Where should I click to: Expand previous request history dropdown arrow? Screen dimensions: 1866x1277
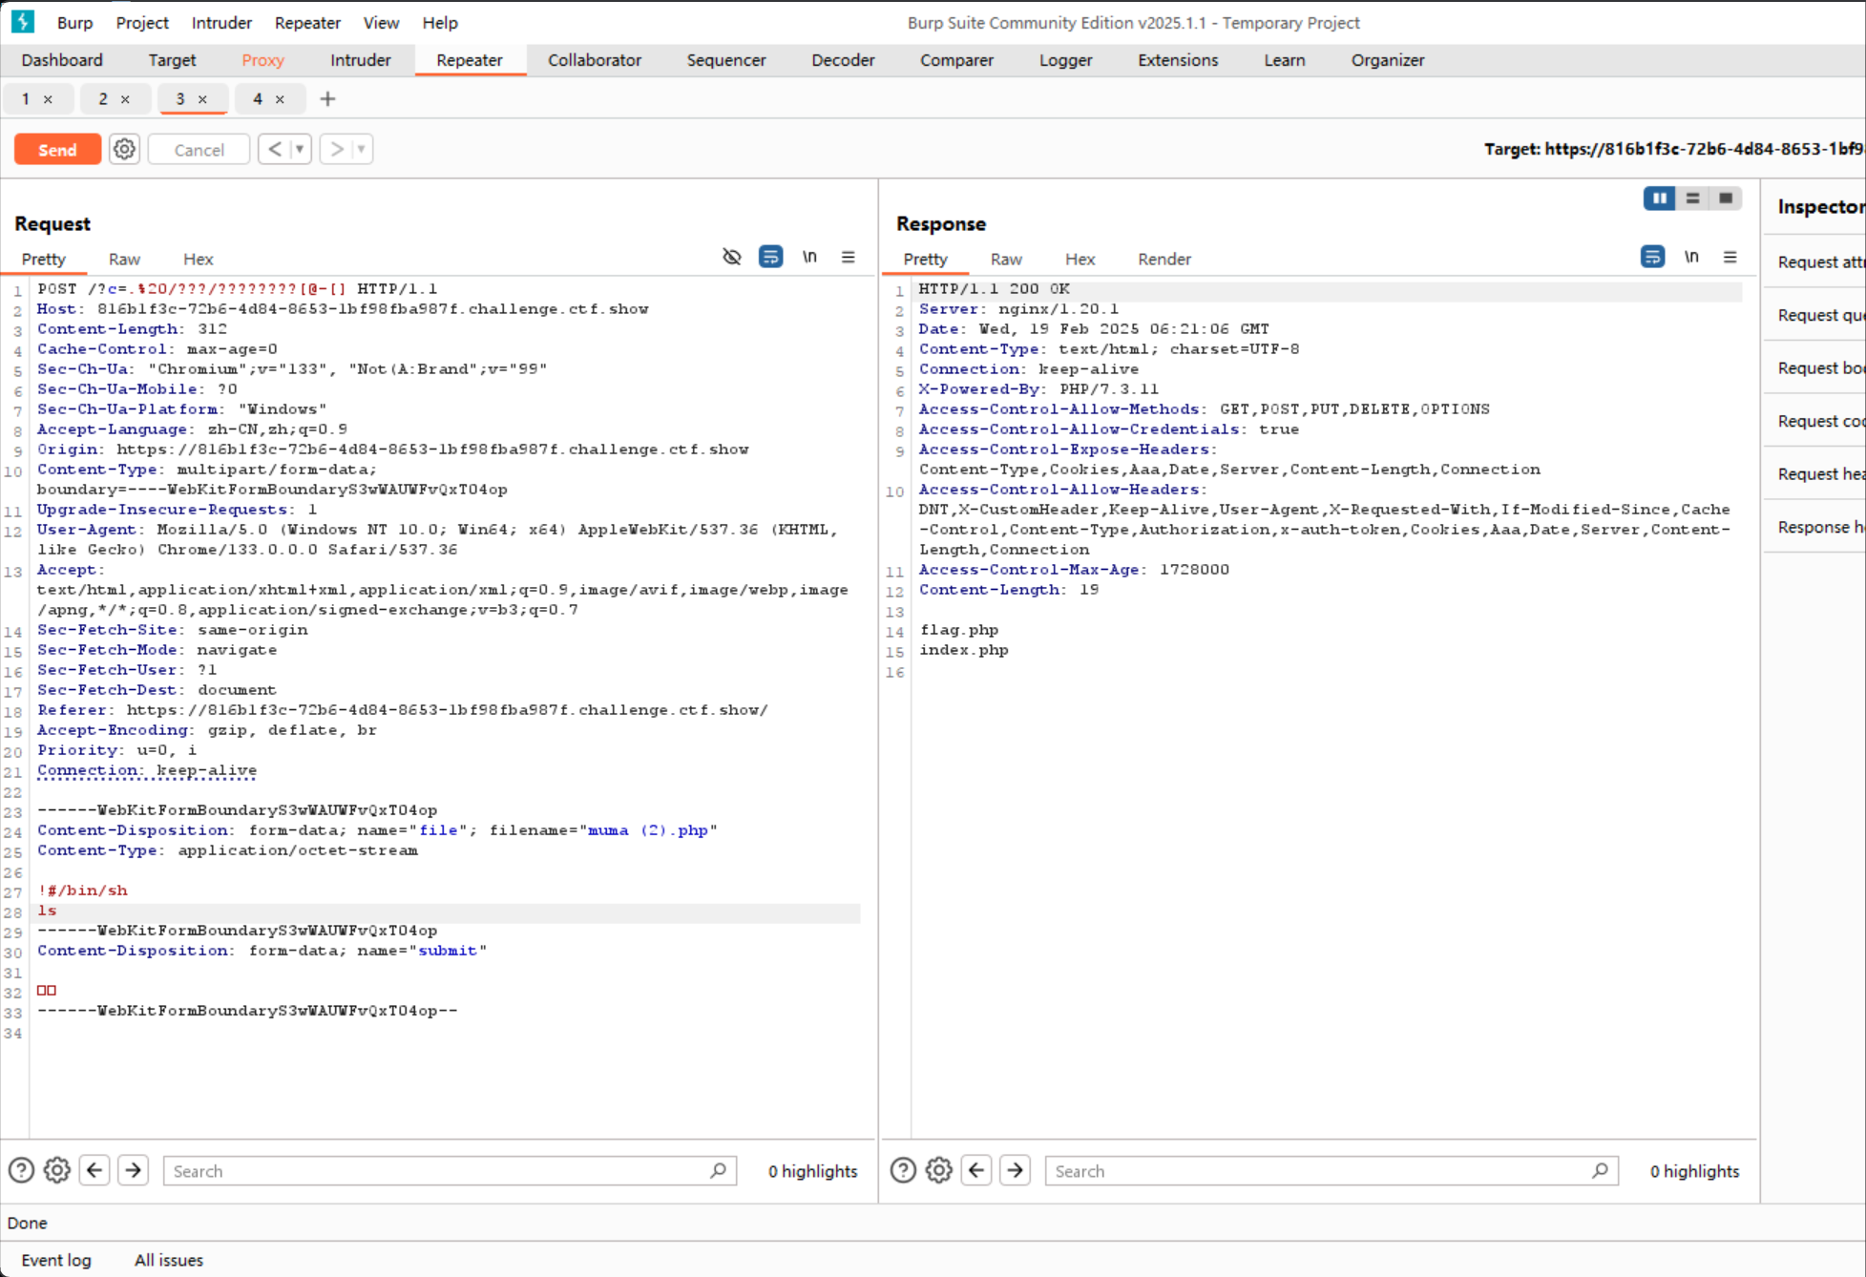(300, 149)
